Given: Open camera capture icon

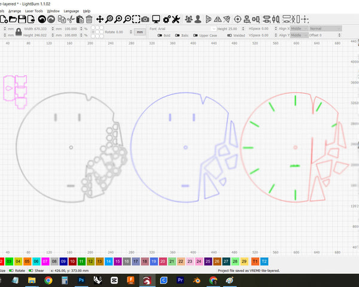Looking at the screenshot, I should pos(145,19).
